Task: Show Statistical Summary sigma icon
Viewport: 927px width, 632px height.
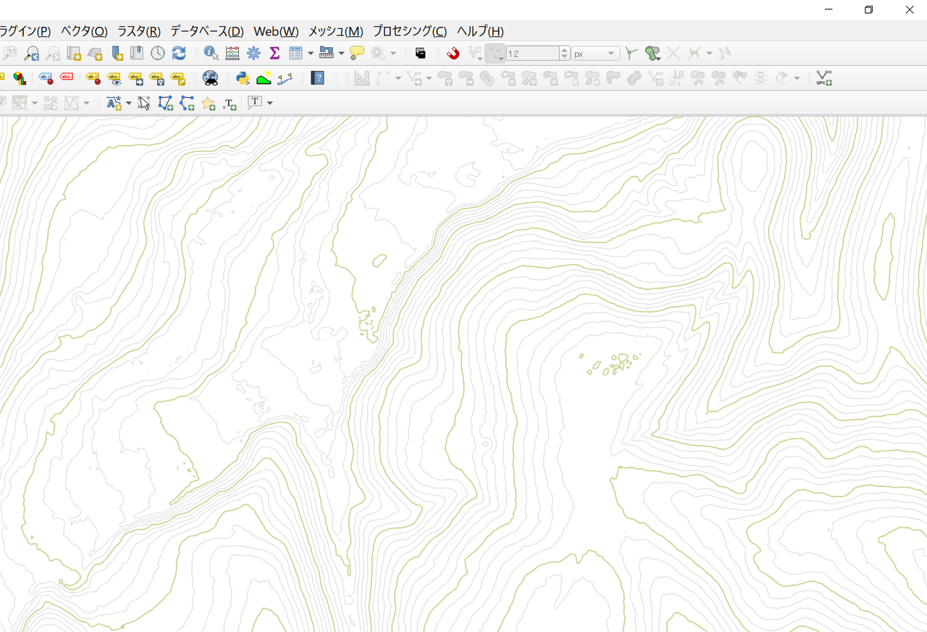Action: coord(274,53)
